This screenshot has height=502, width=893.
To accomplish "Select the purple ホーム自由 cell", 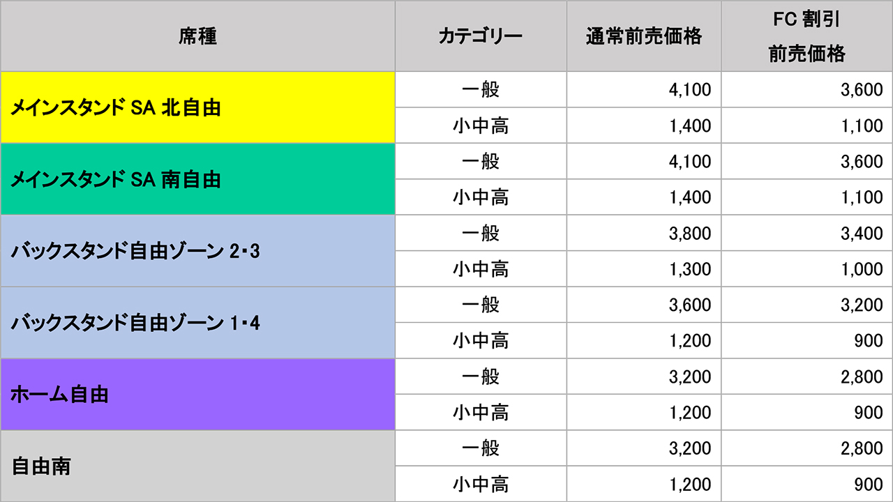I will [x=197, y=395].
